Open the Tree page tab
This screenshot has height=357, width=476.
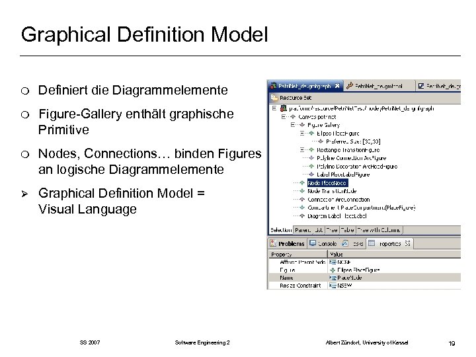pyautogui.click(x=332, y=230)
